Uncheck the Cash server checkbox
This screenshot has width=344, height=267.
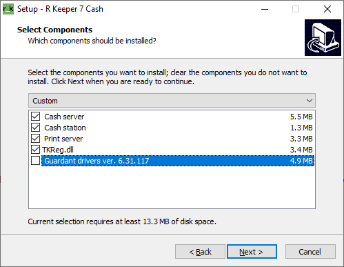36,117
